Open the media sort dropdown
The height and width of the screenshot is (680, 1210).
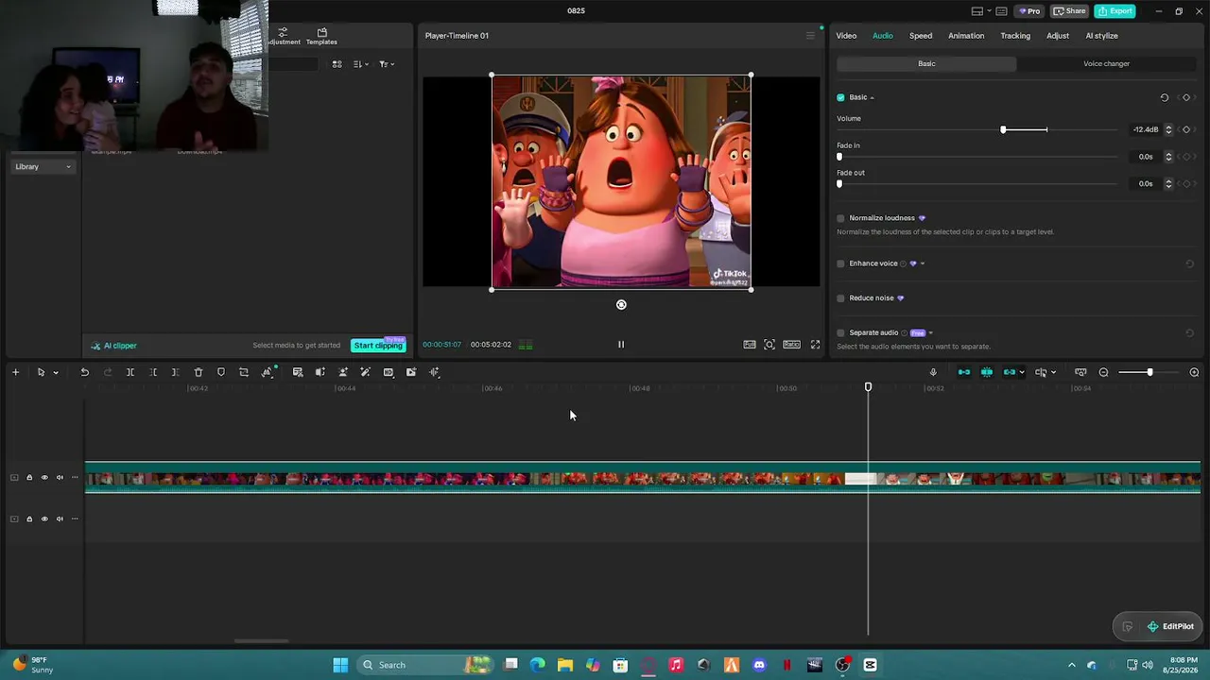coord(360,64)
